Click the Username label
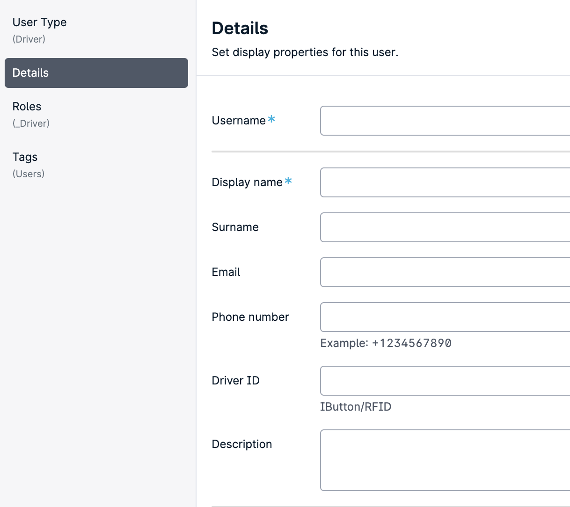570x507 pixels. pos(239,121)
